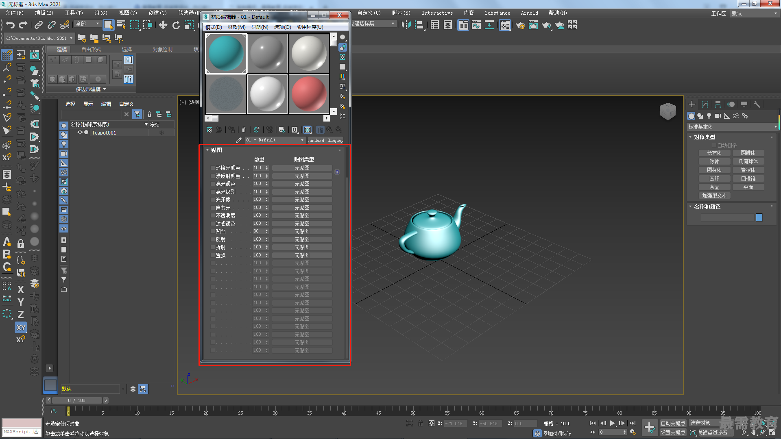Open the Create panel plus tab
The width and height of the screenshot is (781, 439).
[x=692, y=104]
